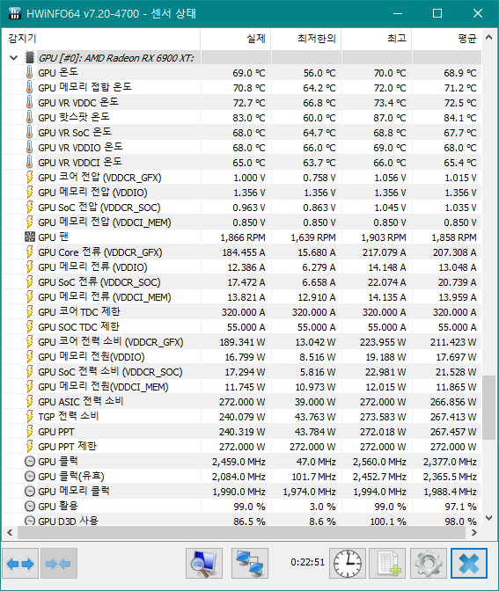This screenshot has width=499, height=591.
Task: Select the GPU SoC 전력 소비 (VDDCR_SOC) row
Action: pyautogui.click(x=242, y=372)
